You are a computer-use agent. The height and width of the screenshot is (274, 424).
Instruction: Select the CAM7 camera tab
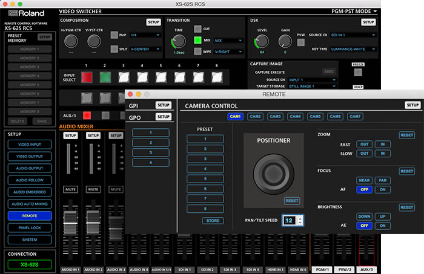tap(355, 116)
